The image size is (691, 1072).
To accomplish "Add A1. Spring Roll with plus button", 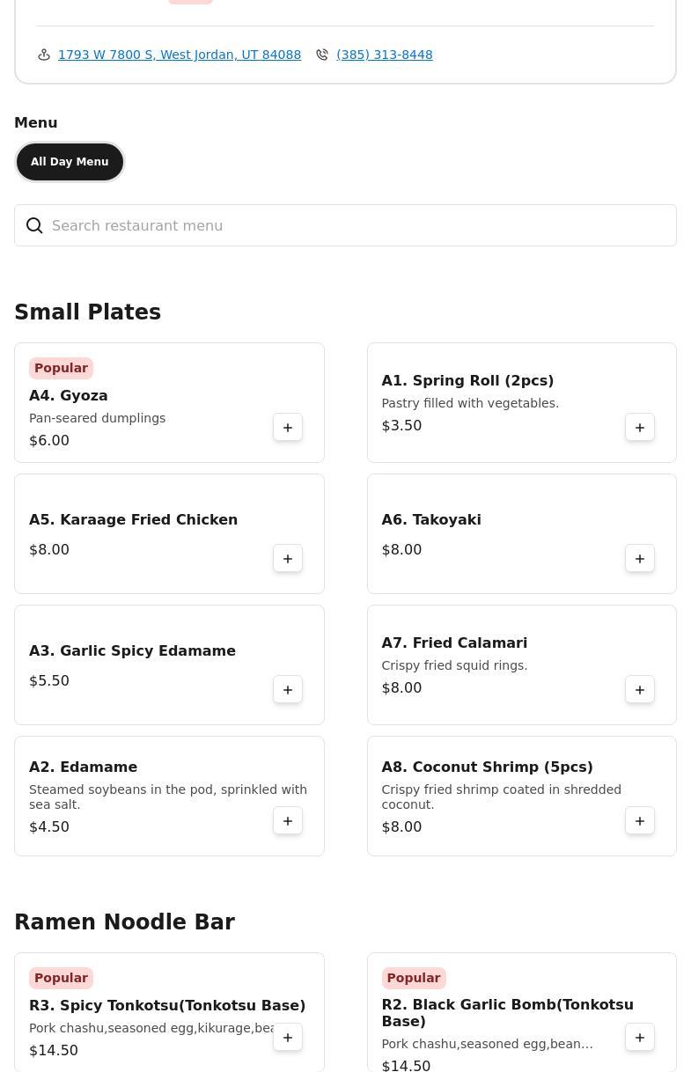I will coord(640,428).
